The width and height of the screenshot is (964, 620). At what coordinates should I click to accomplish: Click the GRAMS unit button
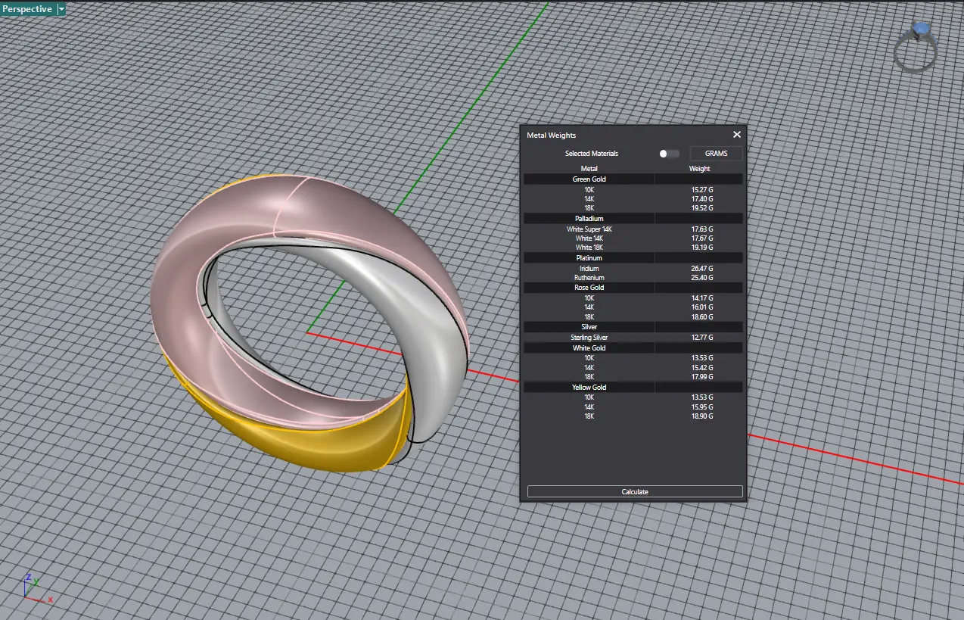click(x=716, y=154)
